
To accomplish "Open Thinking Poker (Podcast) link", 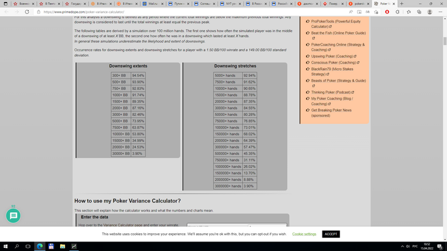I will click(x=333, y=92).
